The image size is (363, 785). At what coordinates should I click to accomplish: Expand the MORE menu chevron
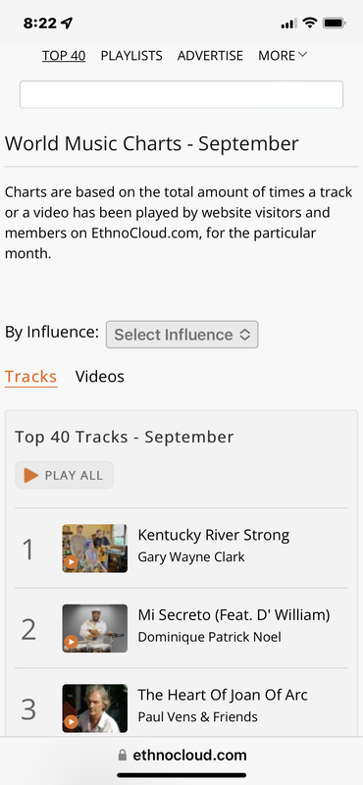tap(302, 55)
